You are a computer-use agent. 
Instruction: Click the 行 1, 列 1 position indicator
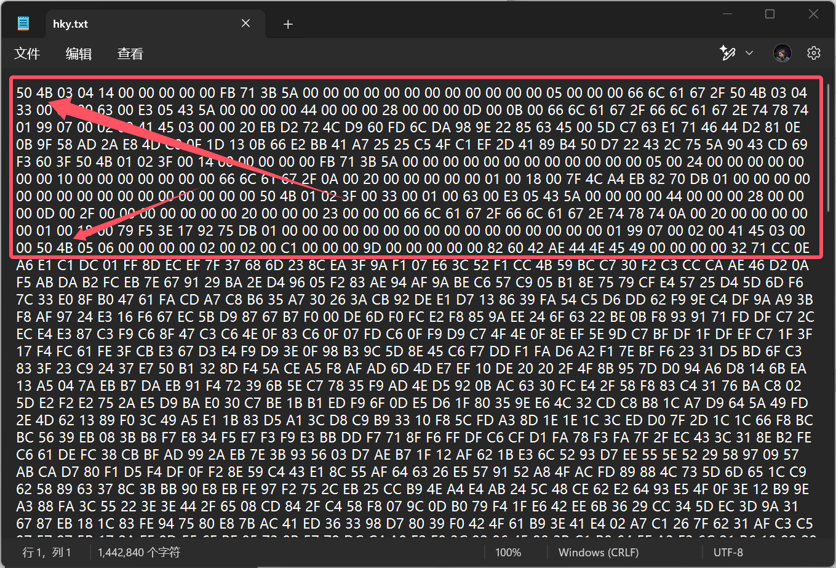pyautogui.click(x=47, y=552)
